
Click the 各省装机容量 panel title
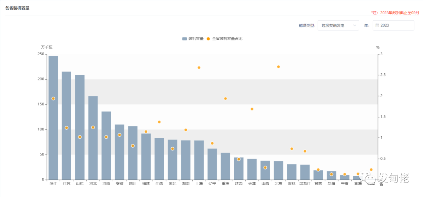tap(17, 8)
